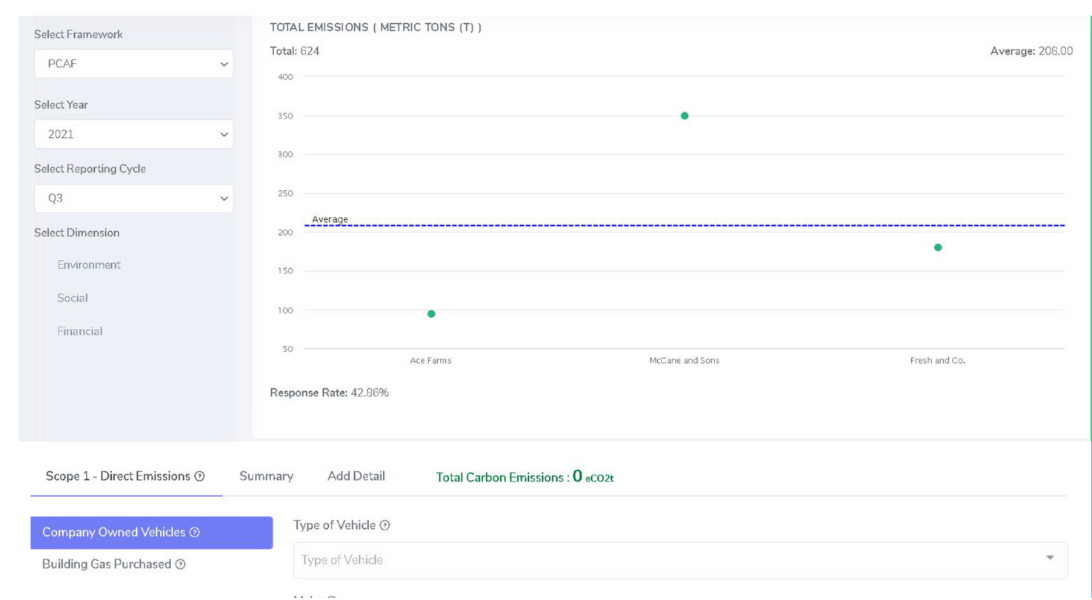Select Scope 1 - Direct Emissions tab
The image size is (1092, 600).
(117, 476)
